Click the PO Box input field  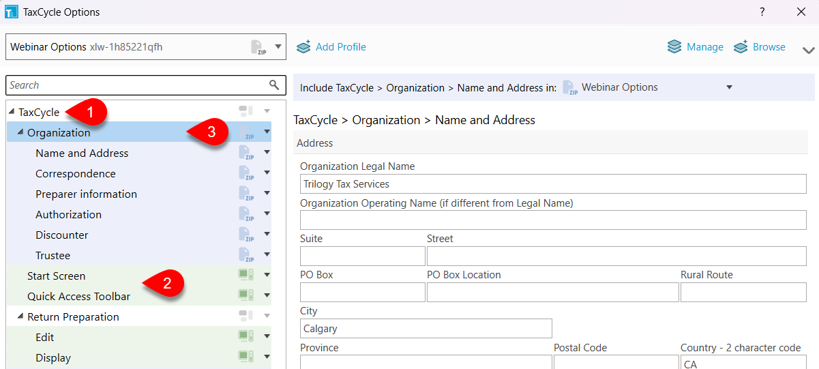click(363, 292)
